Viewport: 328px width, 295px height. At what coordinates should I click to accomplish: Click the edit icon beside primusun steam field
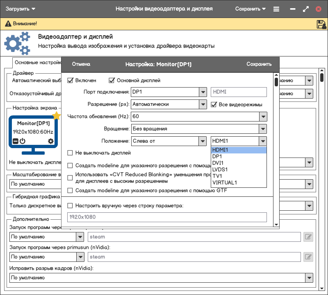tap(308, 257)
